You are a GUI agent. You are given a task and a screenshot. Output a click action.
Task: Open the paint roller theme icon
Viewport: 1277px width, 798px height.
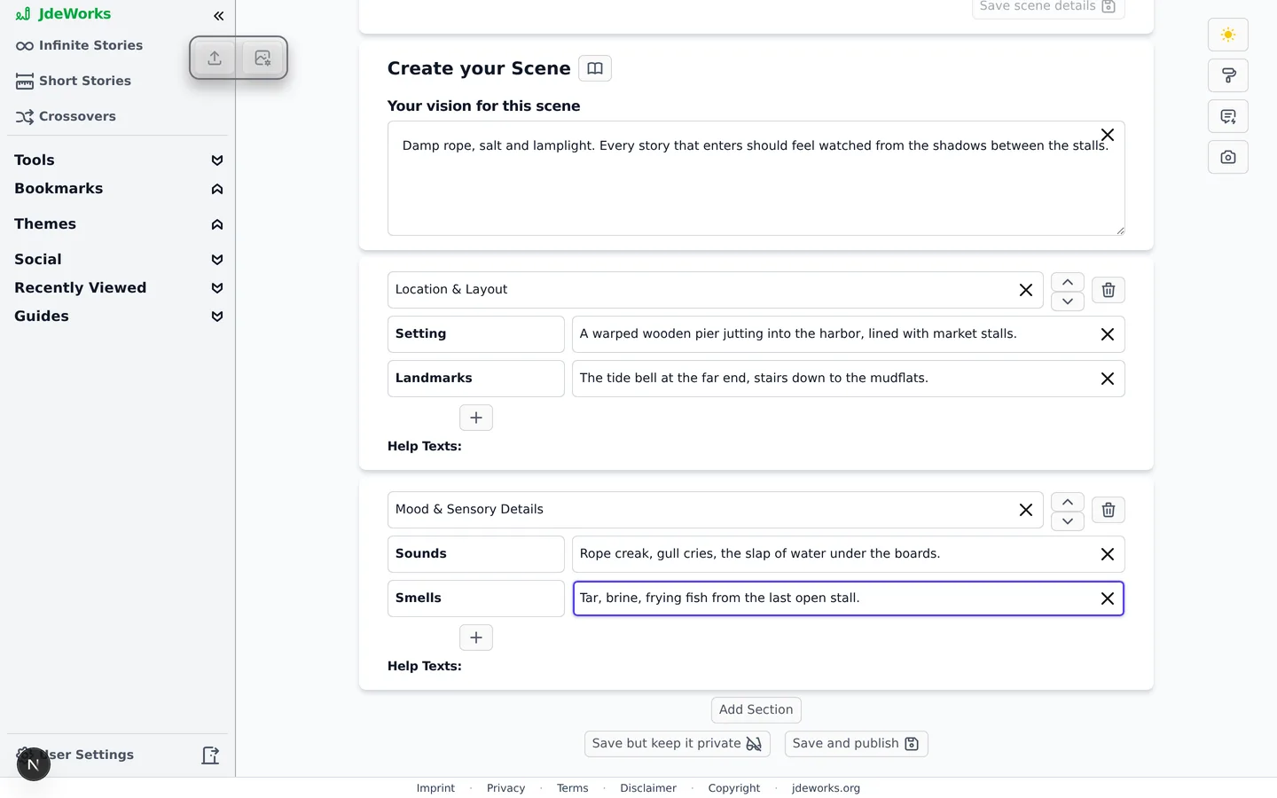[x=1228, y=75]
